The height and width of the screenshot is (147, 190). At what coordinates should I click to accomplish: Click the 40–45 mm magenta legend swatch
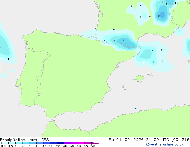coord(81,143)
